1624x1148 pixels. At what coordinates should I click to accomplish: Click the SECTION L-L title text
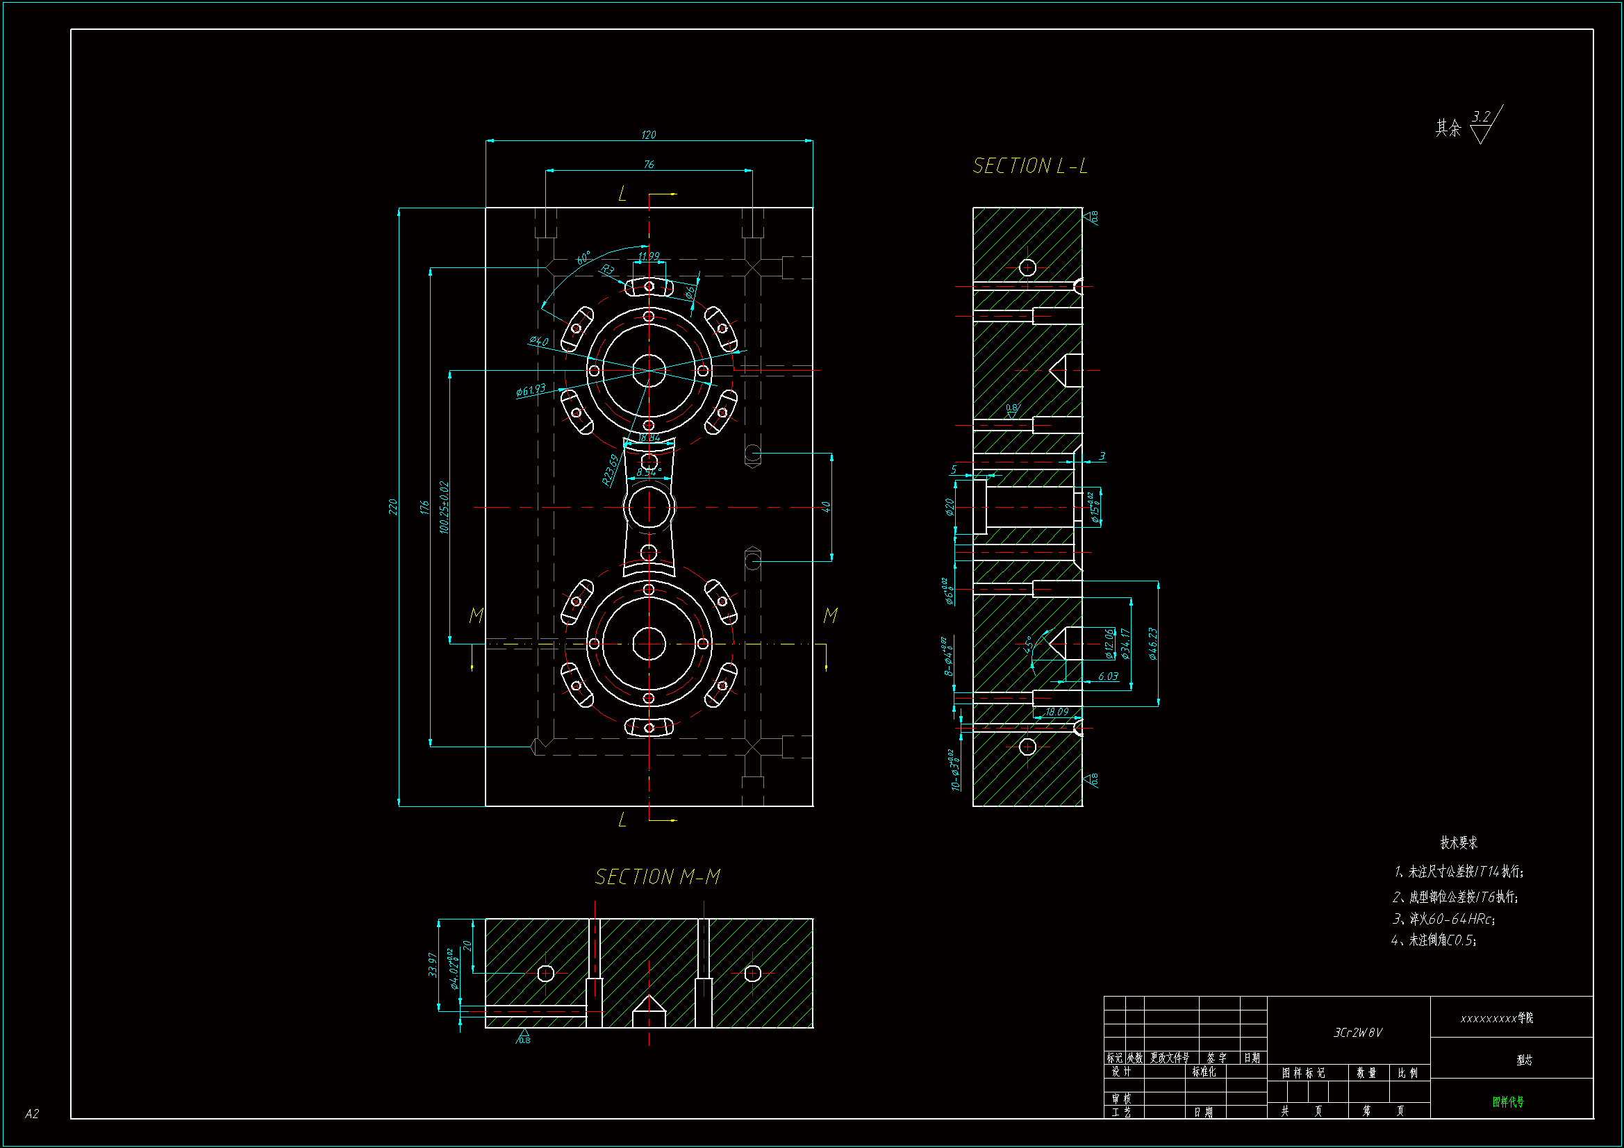point(1030,166)
